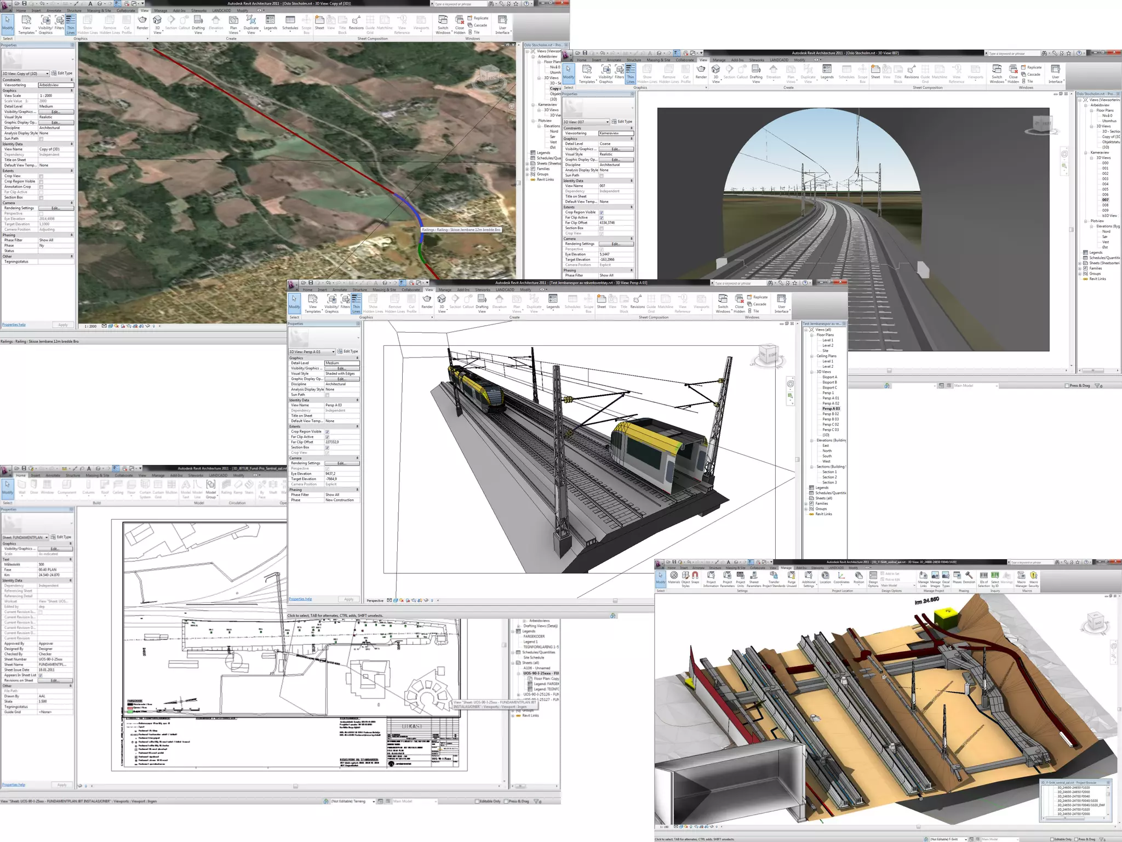This screenshot has width=1122, height=842.
Task: Open Insert tab in Persp A 03 window
Action: point(322,289)
